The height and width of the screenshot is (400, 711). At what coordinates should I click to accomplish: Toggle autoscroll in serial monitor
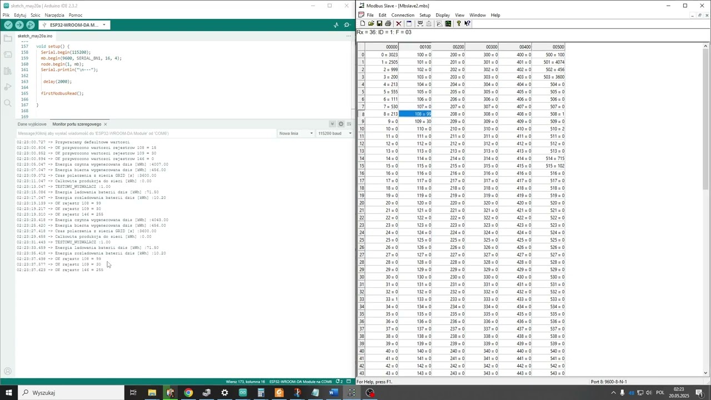tap(332, 124)
